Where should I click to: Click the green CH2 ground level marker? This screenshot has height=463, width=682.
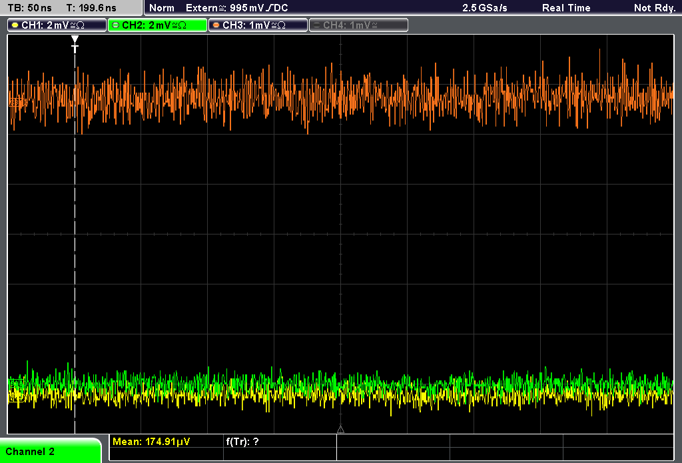16,384
